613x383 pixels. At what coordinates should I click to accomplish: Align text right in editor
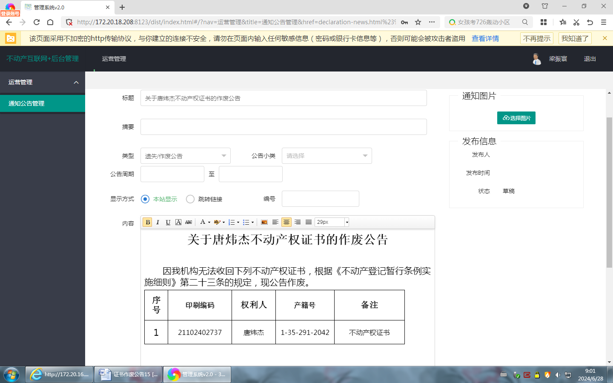click(x=298, y=222)
